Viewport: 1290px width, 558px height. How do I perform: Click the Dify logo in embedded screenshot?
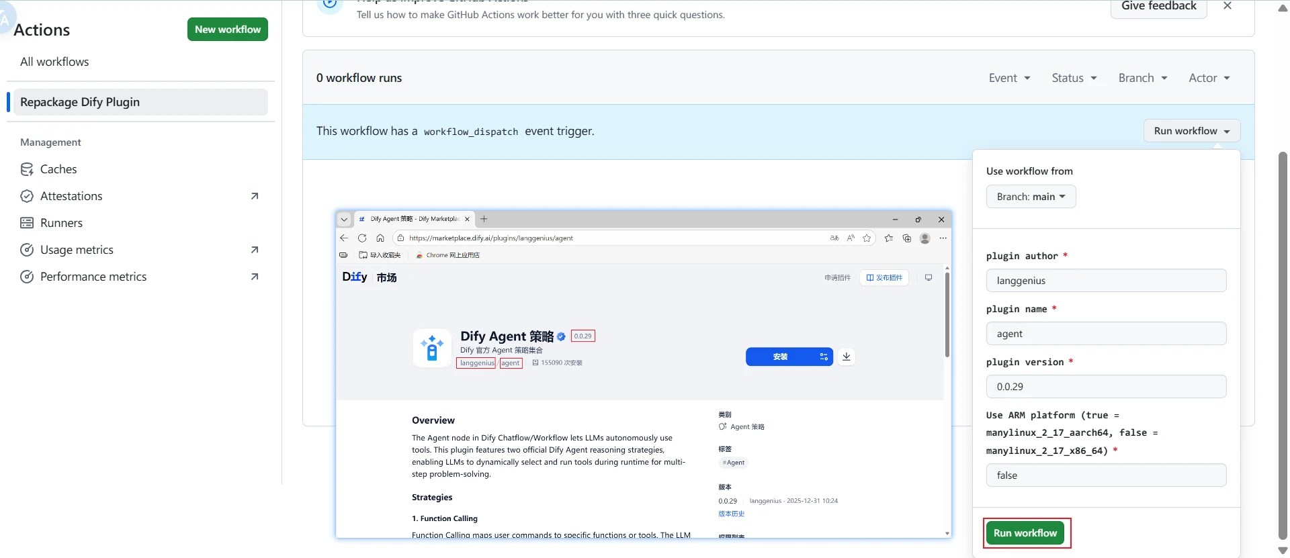coord(355,277)
